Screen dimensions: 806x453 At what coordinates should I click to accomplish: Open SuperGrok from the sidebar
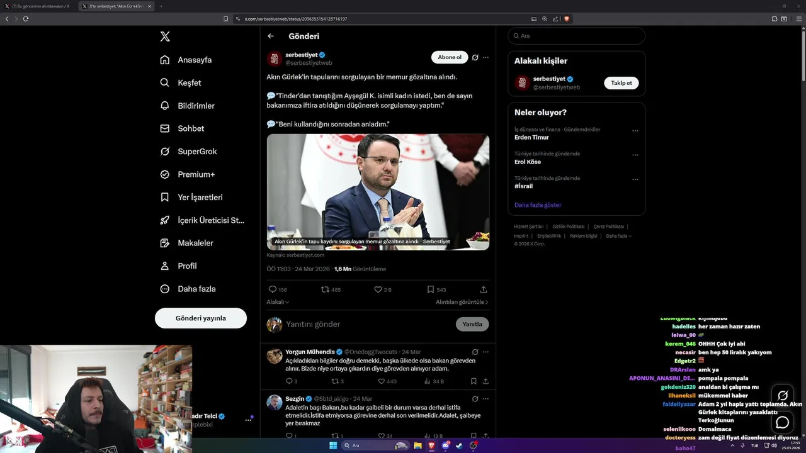click(x=188, y=152)
